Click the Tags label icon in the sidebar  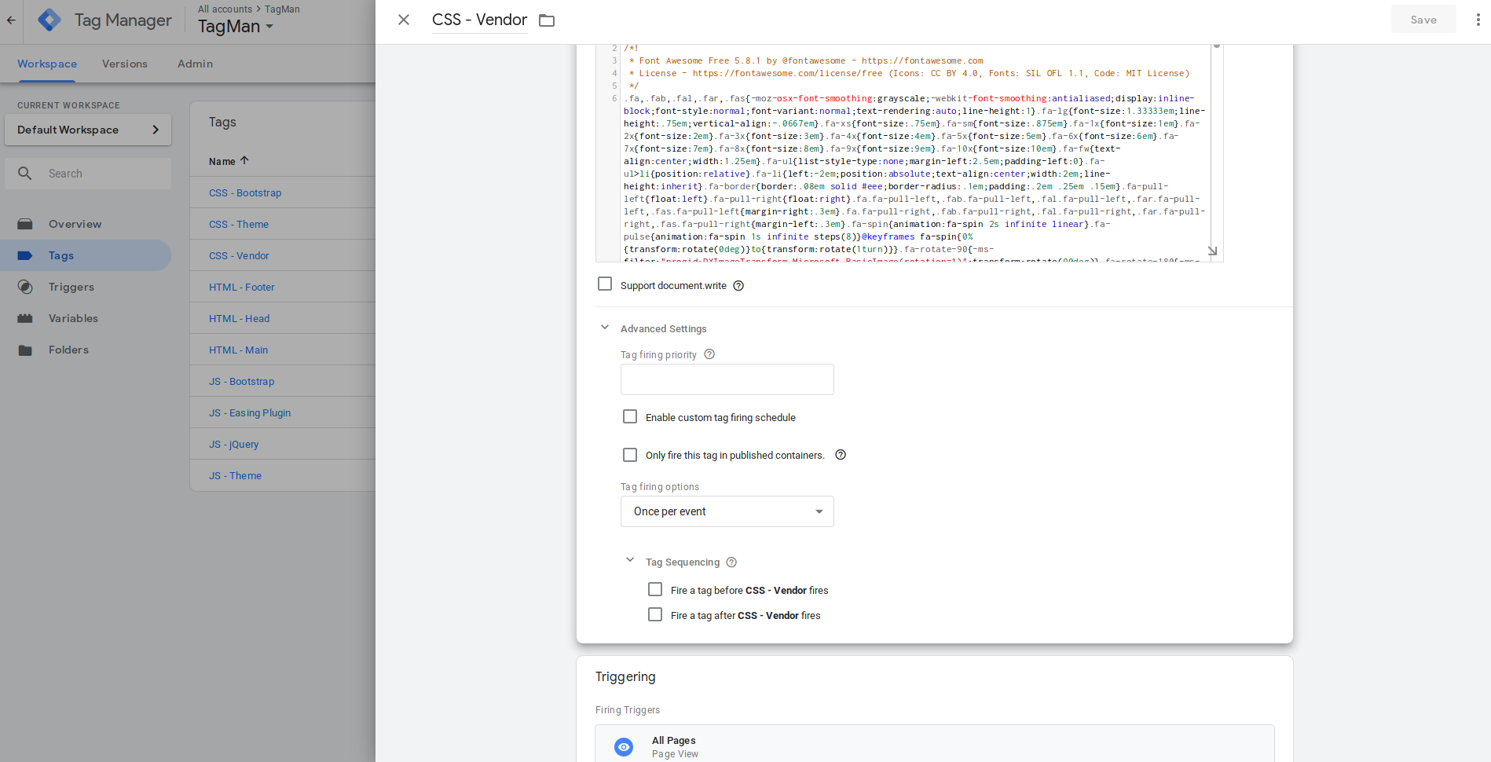[x=25, y=255]
